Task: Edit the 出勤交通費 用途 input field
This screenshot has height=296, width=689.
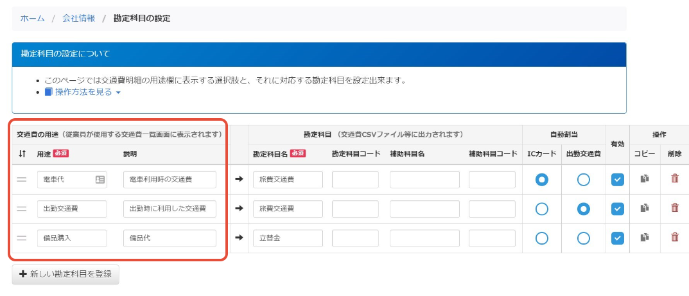Action: tap(72, 209)
